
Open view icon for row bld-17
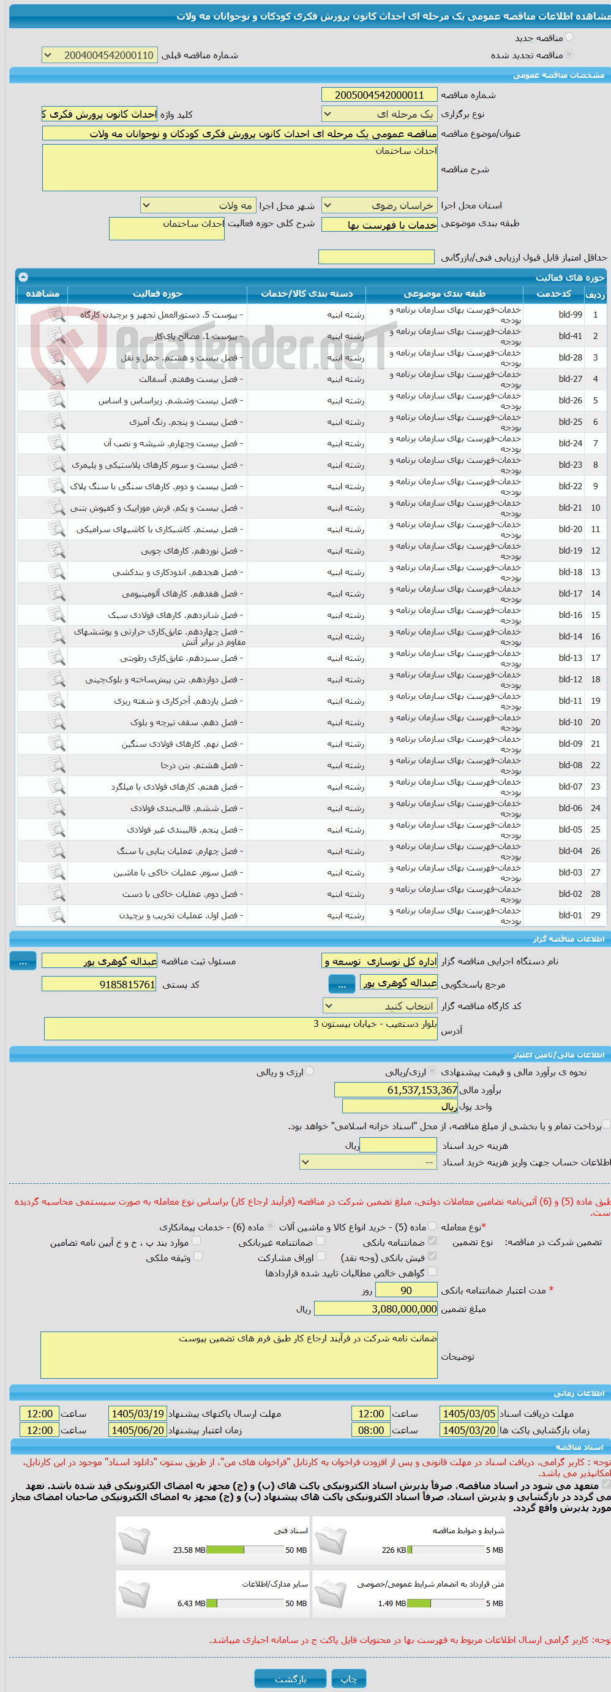56,594
